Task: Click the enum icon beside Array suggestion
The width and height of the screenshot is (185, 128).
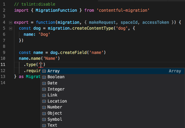Action: [x=44, y=71]
